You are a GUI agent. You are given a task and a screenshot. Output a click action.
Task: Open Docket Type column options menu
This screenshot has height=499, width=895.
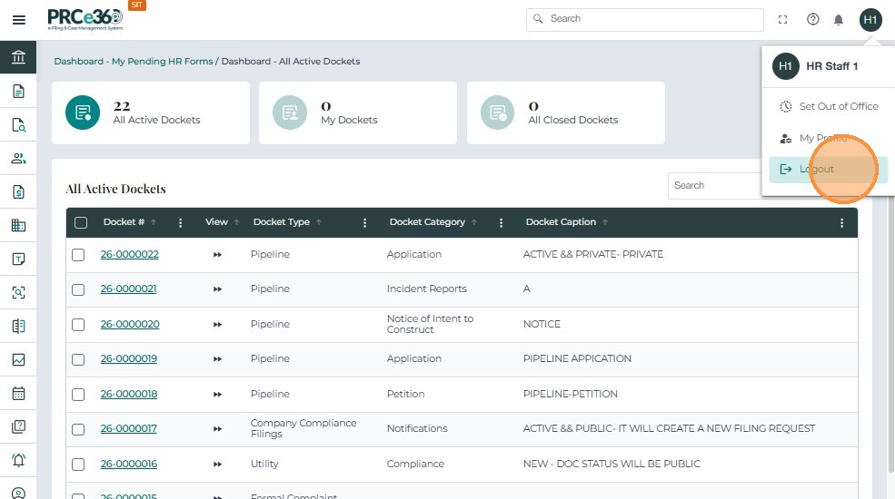[365, 222]
